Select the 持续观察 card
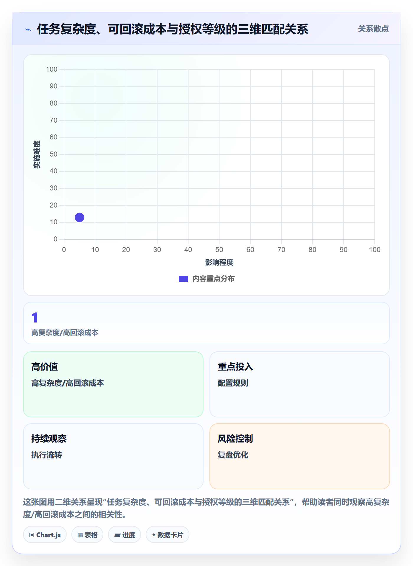413x566 pixels. click(x=113, y=456)
